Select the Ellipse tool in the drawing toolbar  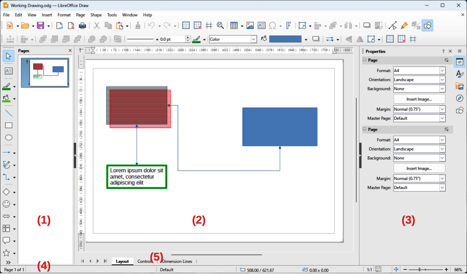[x=9, y=138]
